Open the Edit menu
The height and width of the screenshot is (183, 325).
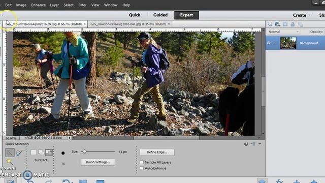click(x=8, y=5)
